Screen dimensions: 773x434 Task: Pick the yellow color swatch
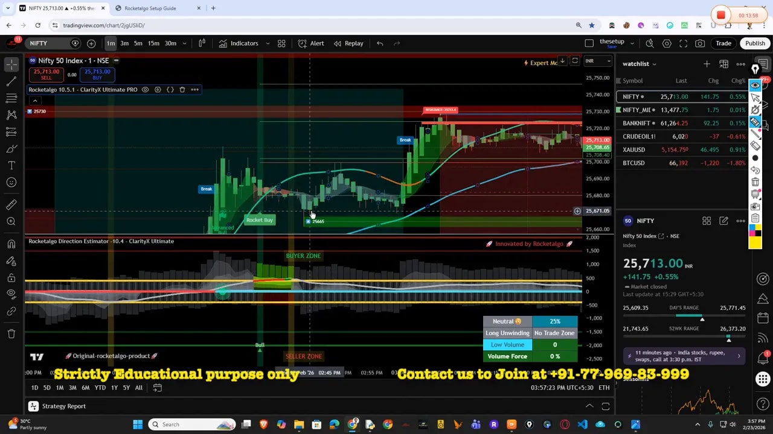[x=755, y=243]
